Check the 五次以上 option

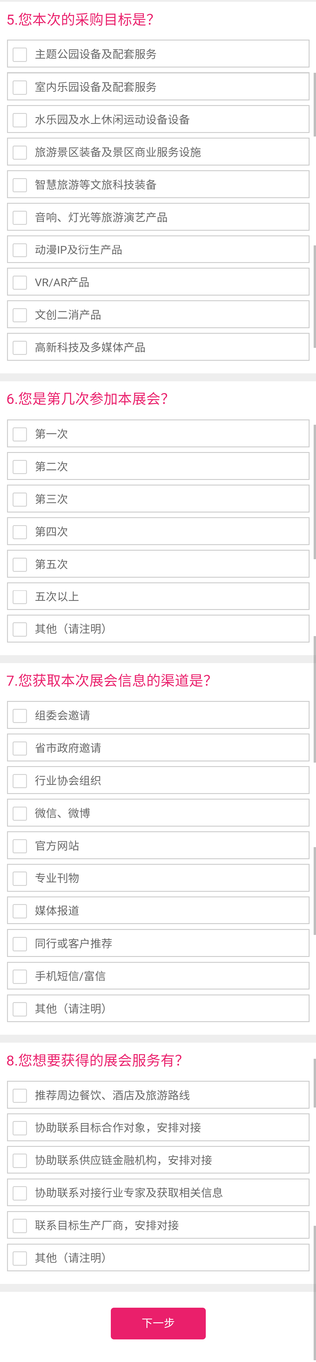coord(158,596)
